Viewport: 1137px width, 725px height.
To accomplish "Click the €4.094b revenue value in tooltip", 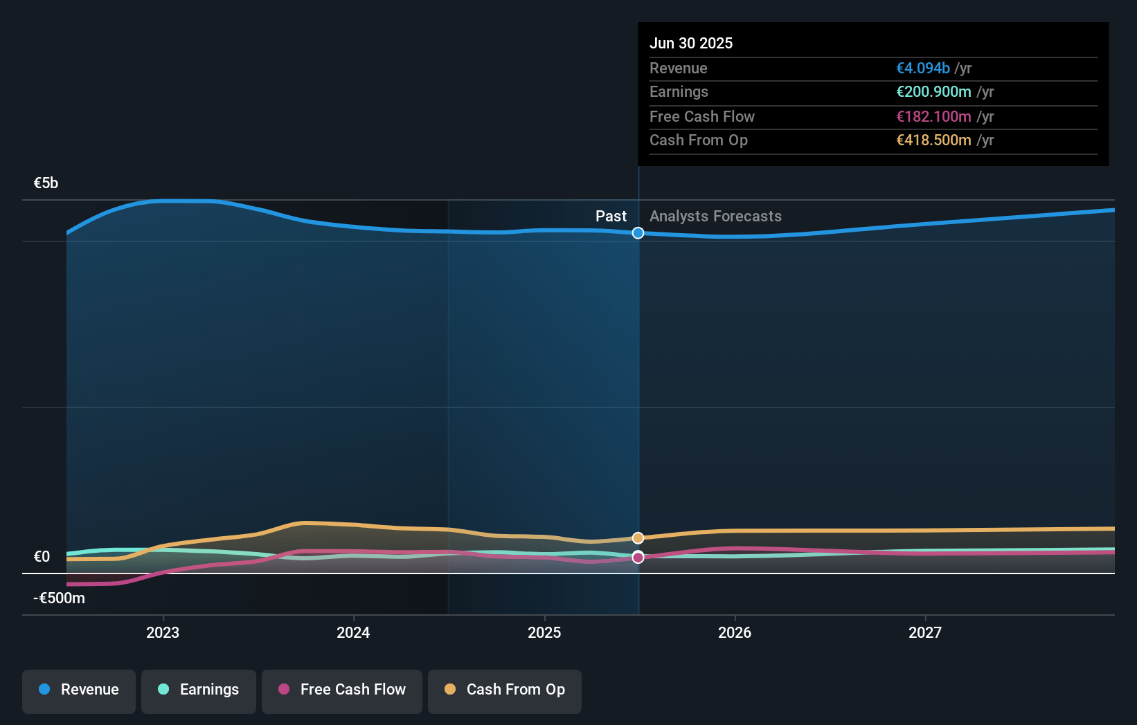I will tap(923, 68).
